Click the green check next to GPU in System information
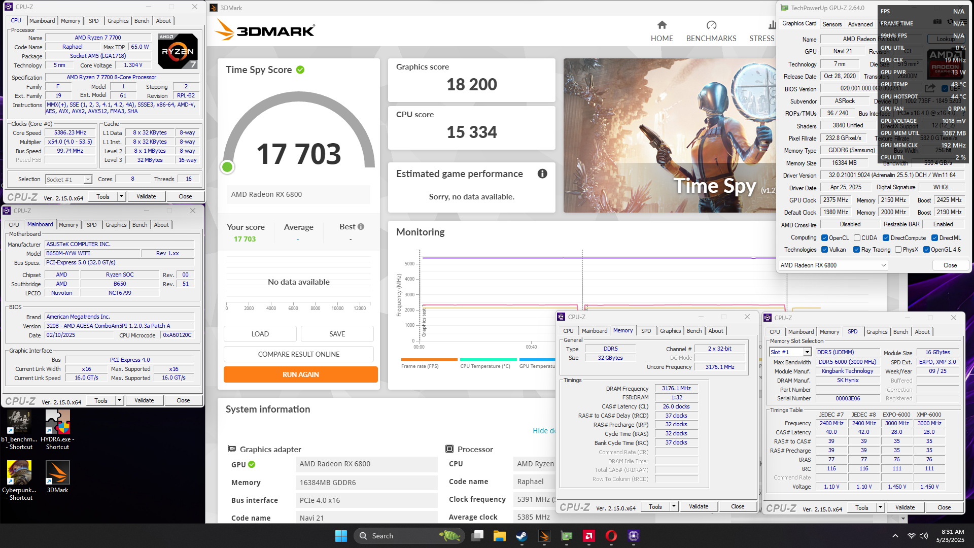This screenshot has height=548, width=974. 252,464
